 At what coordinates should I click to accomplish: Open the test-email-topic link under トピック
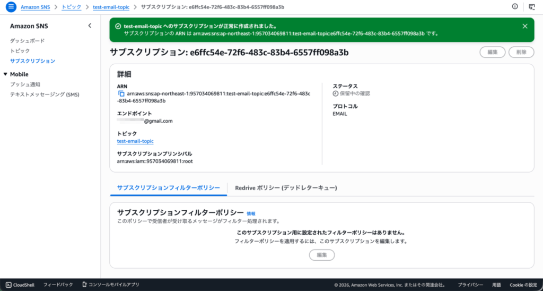pos(135,141)
